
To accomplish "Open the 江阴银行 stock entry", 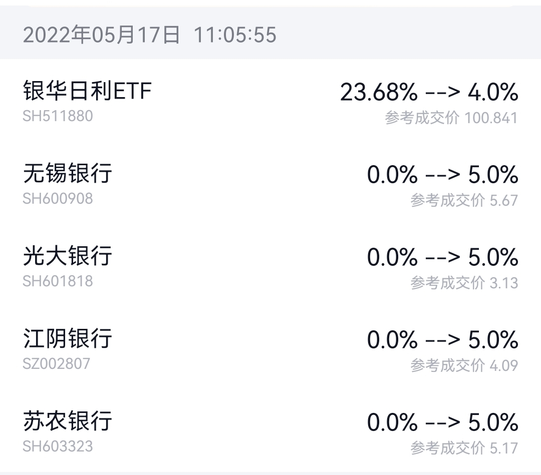I will (x=68, y=338).
